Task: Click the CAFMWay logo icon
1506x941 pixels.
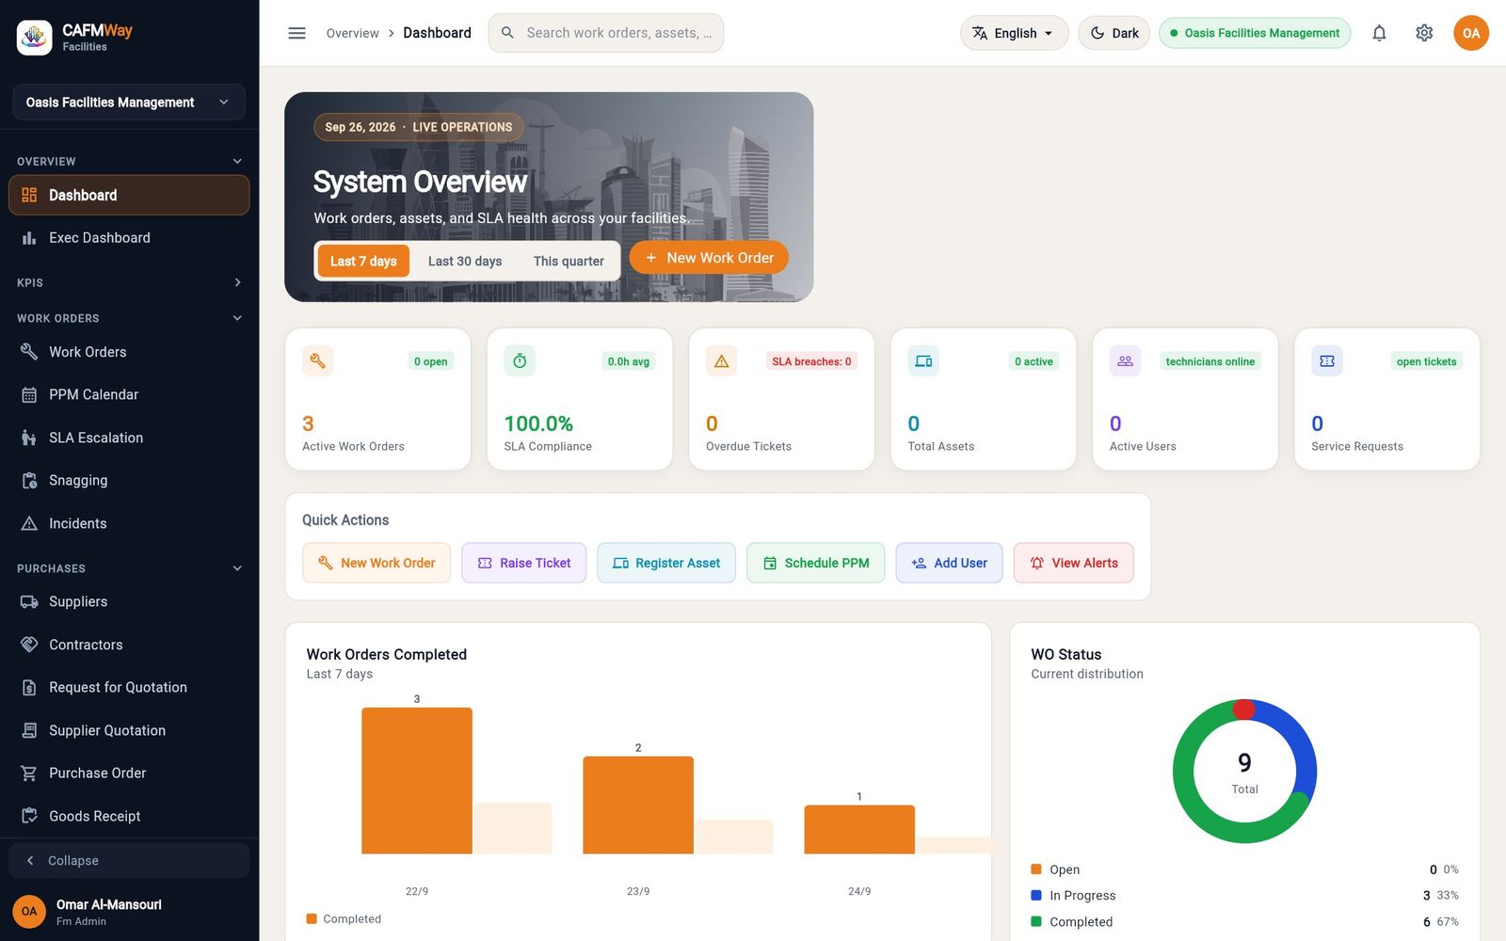Action: click(35, 38)
